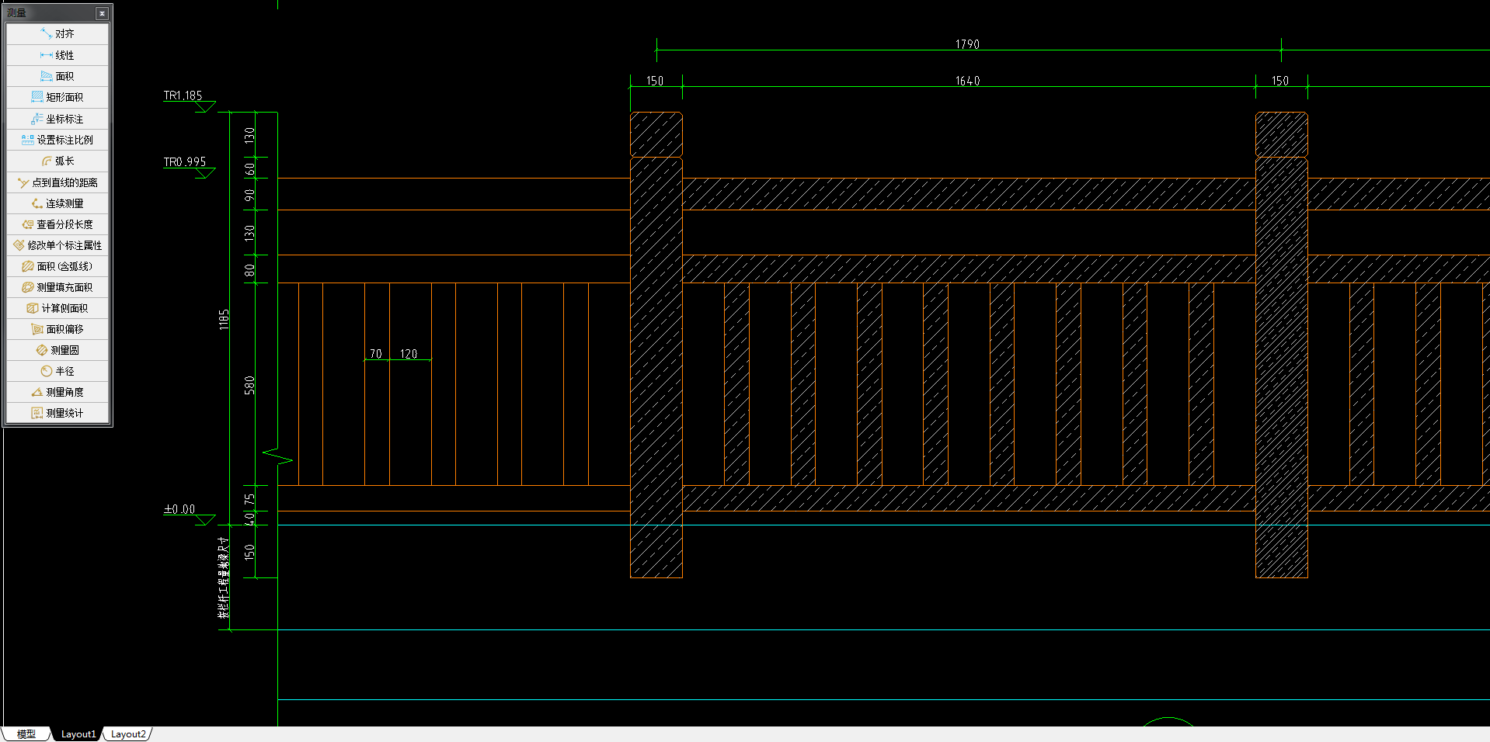1490x742 pixels.
Task: Select the 1185 vertical dimension text
Action: (x=224, y=320)
